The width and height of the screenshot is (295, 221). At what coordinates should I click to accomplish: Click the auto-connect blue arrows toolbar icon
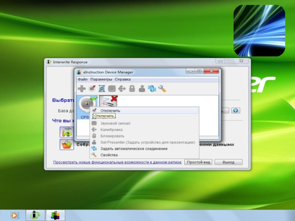(x=152, y=89)
